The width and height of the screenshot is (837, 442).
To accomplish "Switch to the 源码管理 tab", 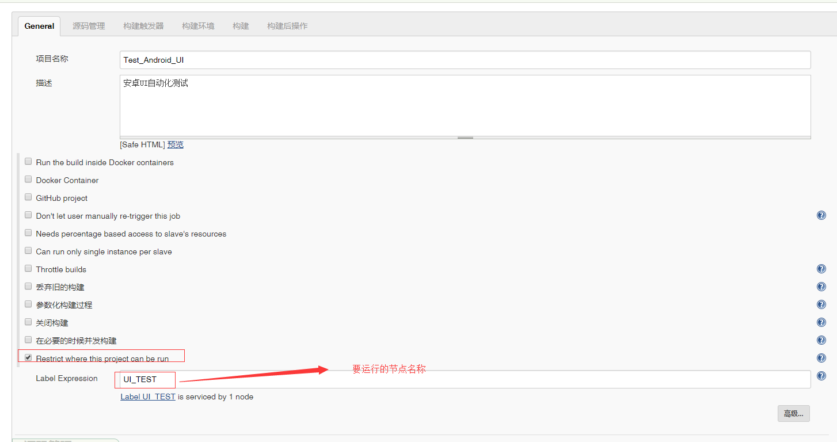I will pos(88,26).
